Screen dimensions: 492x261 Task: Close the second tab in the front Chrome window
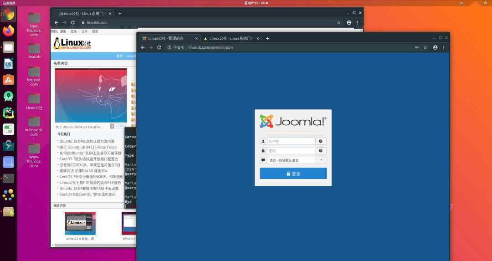(x=257, y=39)
